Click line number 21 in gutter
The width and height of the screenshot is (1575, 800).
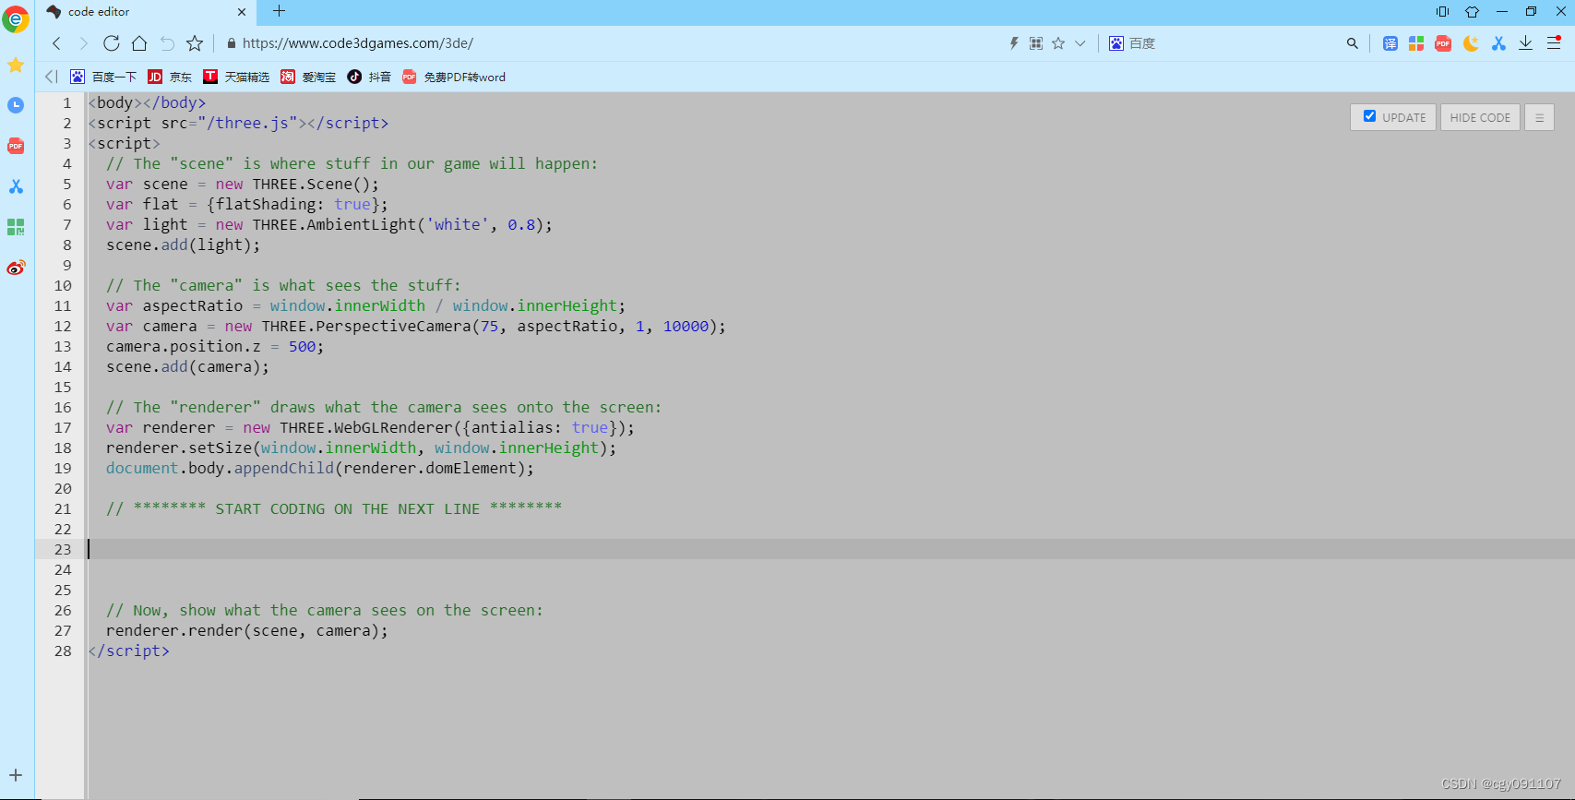[x=63, y=508]
